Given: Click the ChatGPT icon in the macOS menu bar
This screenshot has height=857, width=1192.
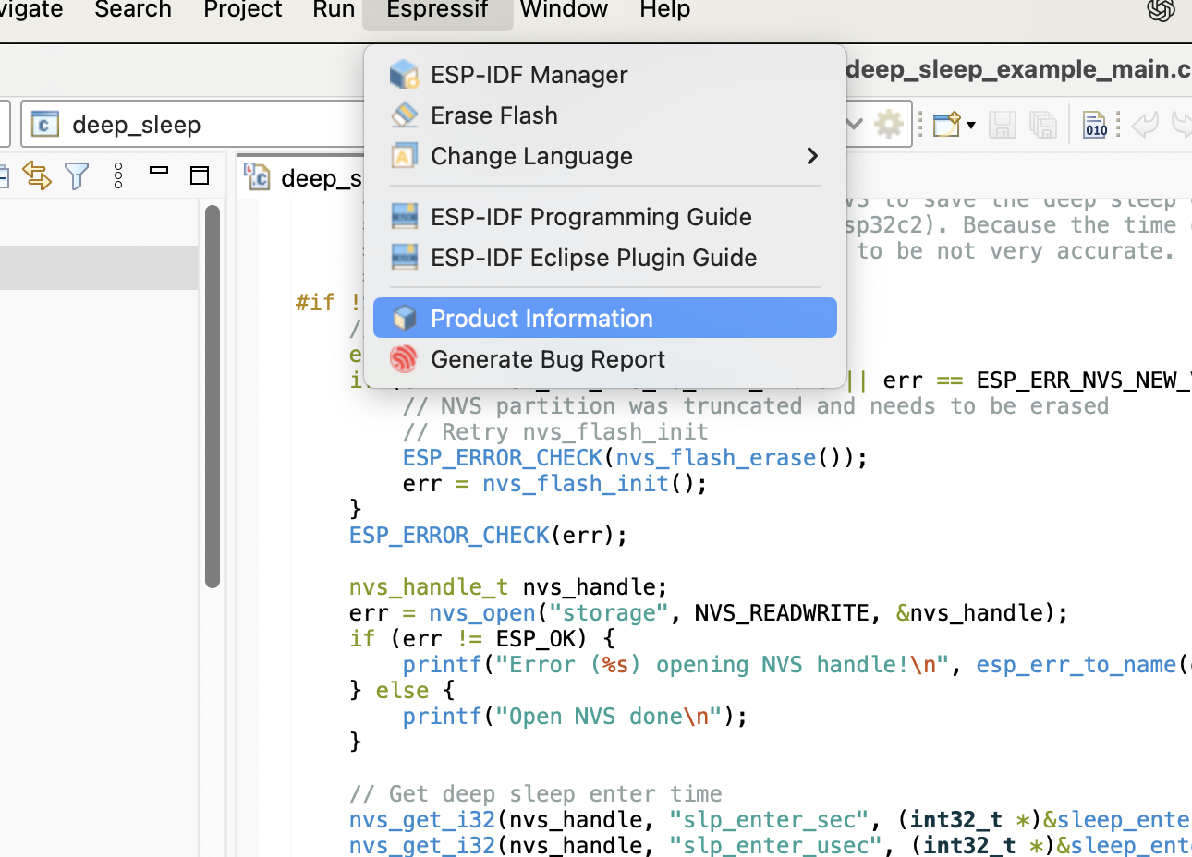Looking at the screenshot, I should tap(1161, 10).
